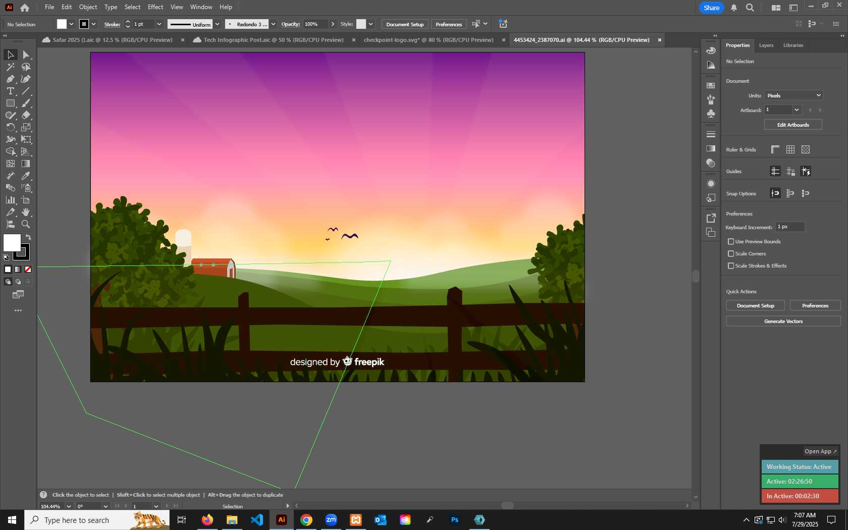Select the Selection tool arrow
The width and height of the screenshot is (848, 530).
(x=10, y=55)
